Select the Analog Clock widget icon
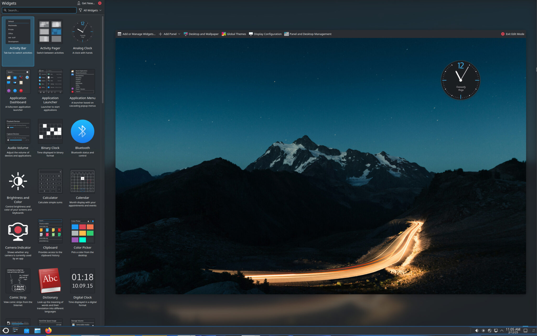 pyautogui.click(x=82, y=32)
